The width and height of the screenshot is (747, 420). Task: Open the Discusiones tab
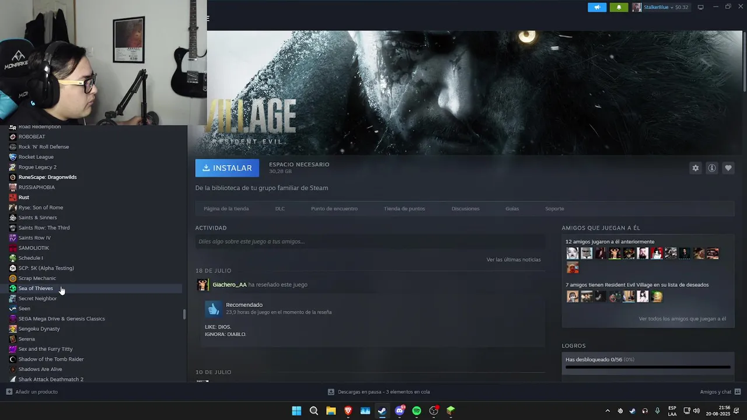point(465,209)
